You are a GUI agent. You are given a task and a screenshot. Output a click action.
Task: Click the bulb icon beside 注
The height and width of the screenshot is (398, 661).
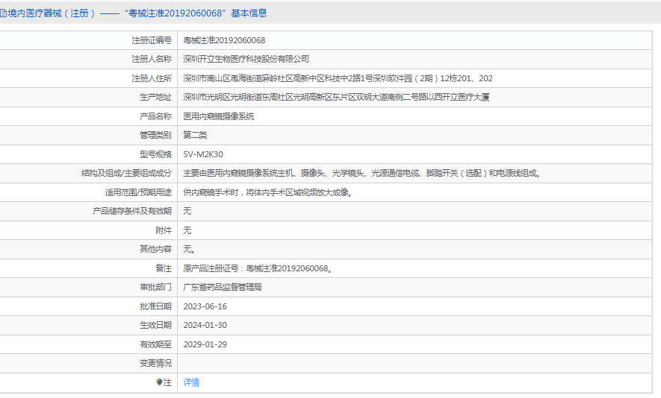pos(159,382)
